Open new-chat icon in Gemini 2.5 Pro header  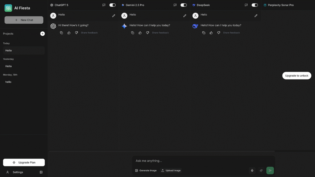(x=175, y=5)
